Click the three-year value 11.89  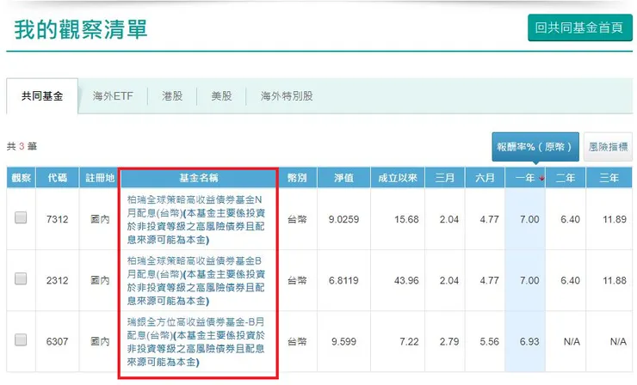coord(615,219)
